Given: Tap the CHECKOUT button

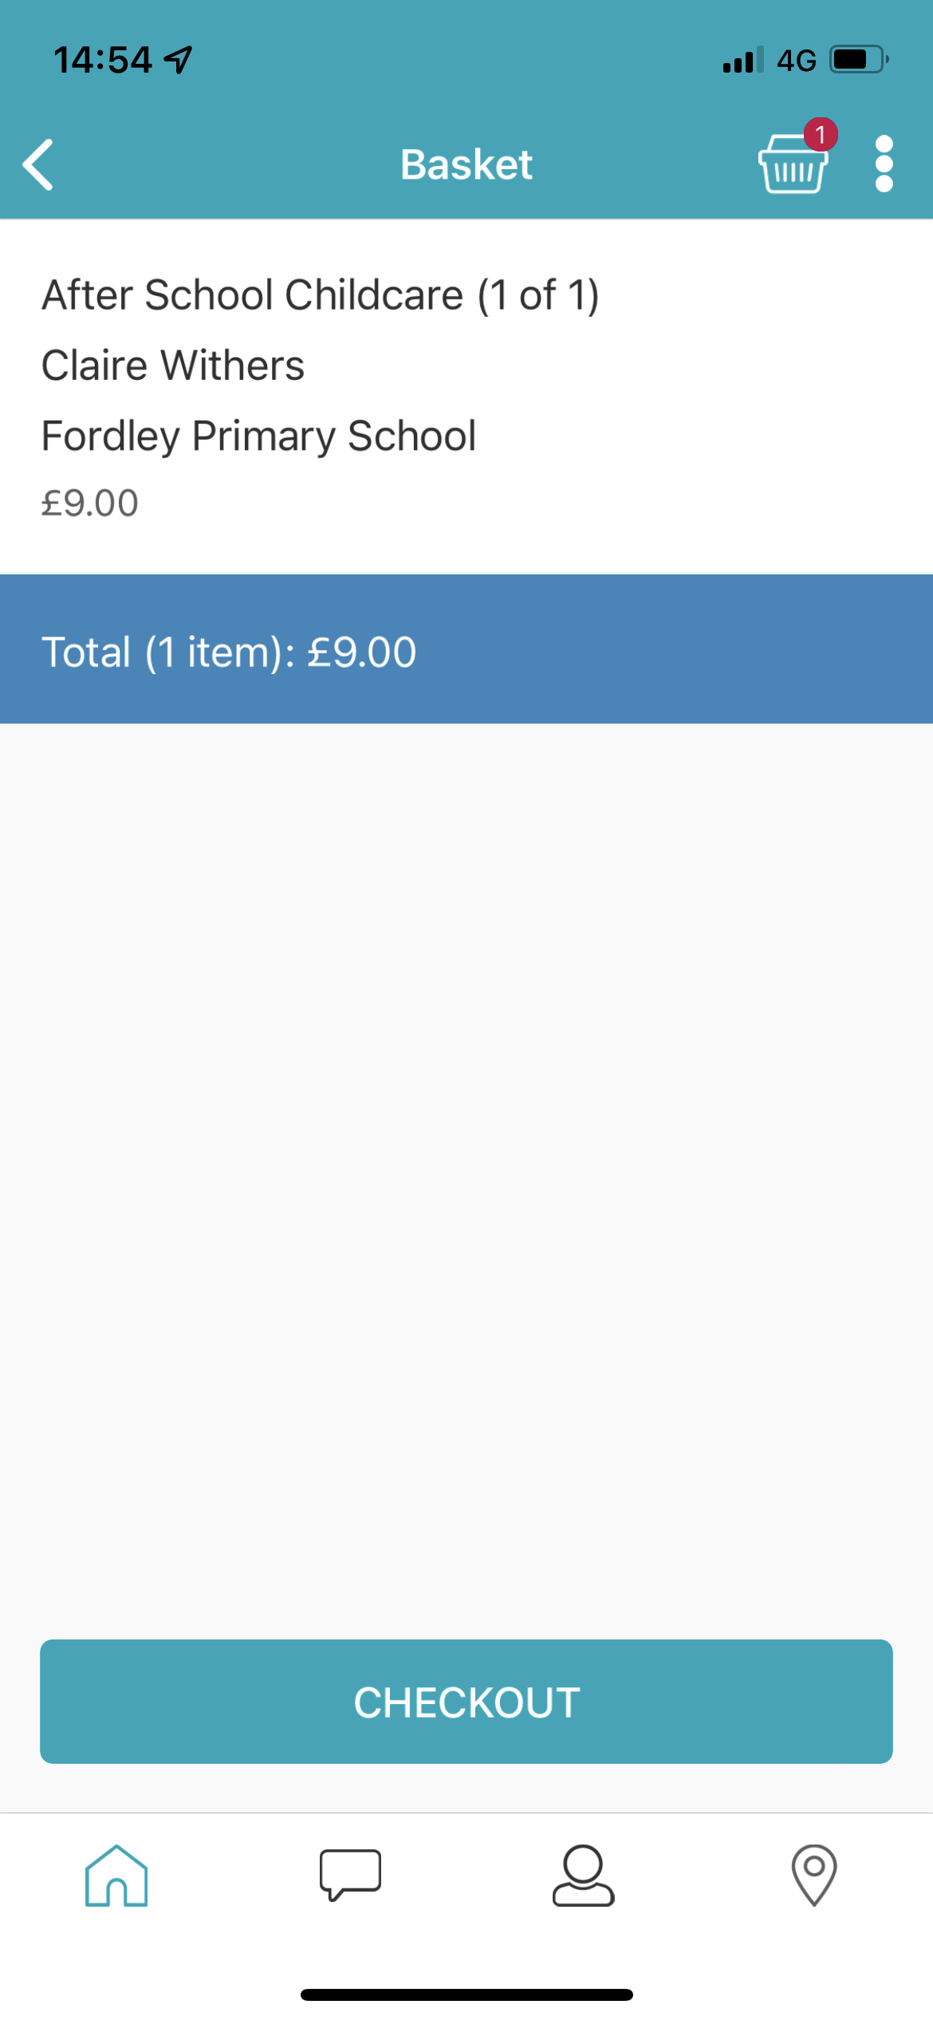Looking at the screenshot, I should [467, 1702].
